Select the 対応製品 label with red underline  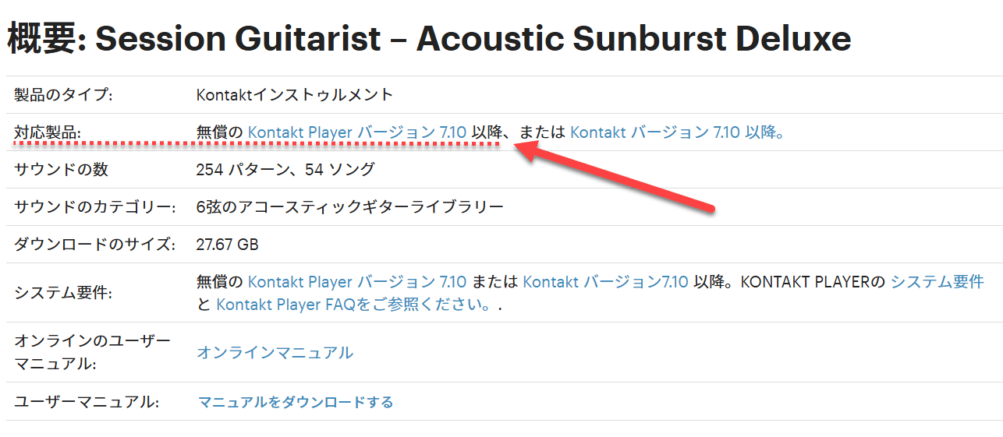(48, 132)
